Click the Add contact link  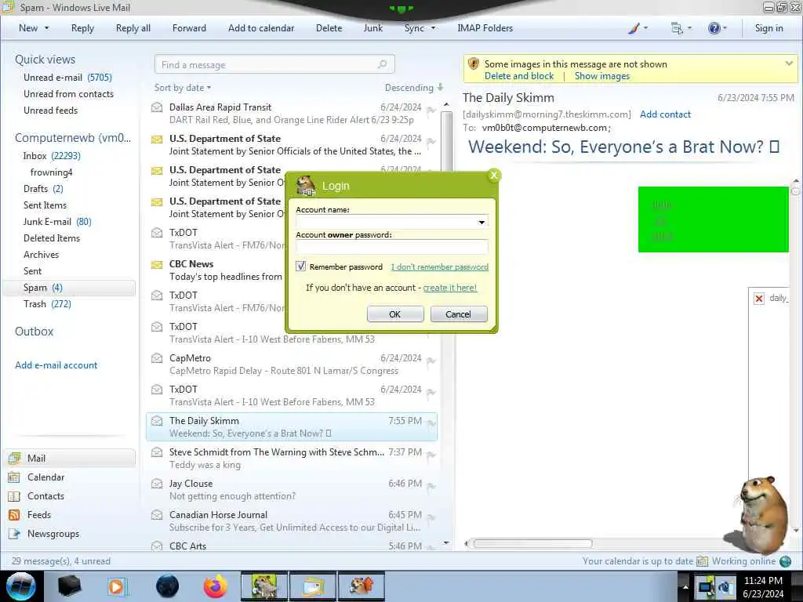point(665,114)
